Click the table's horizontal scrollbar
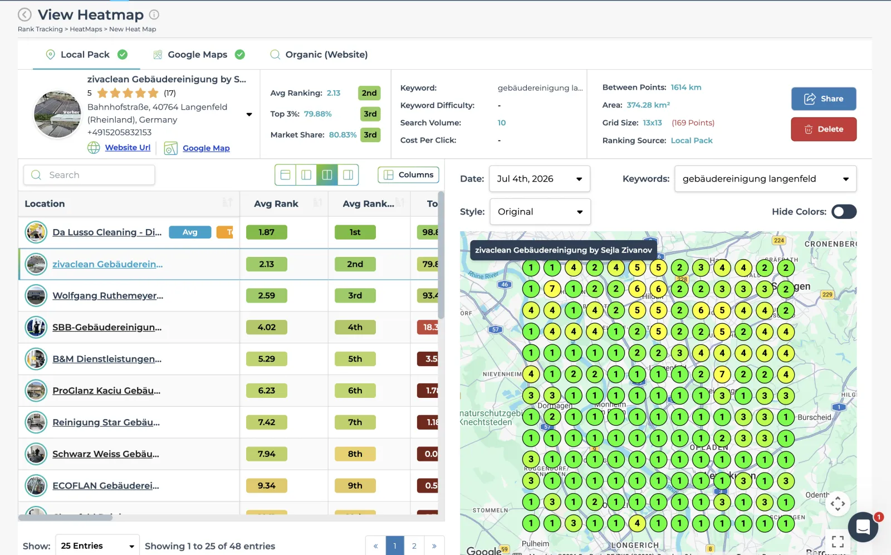Screen dimensions: 891x555 65,518
